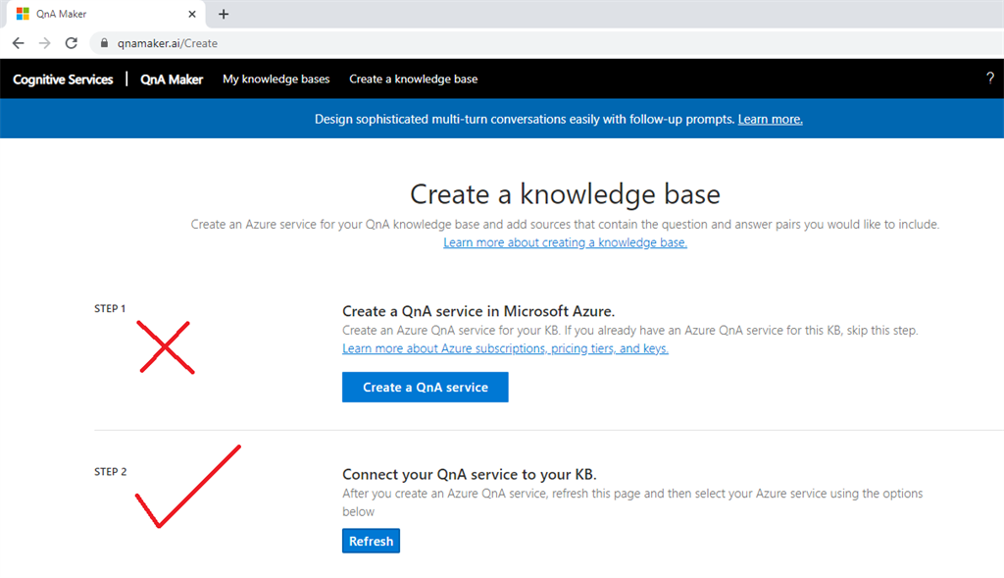Go to Create a knowledge base nav item
Screen dimensions: 1004x578
413,79
